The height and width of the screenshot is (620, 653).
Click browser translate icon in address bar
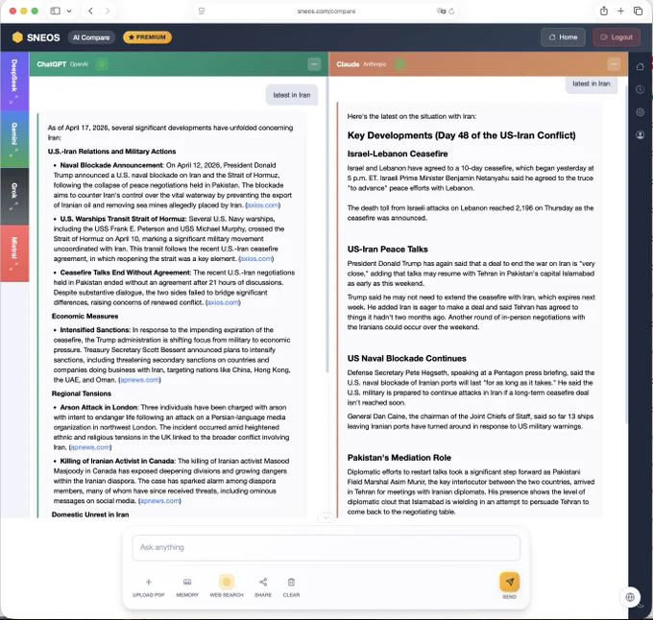tap(441, 12)
